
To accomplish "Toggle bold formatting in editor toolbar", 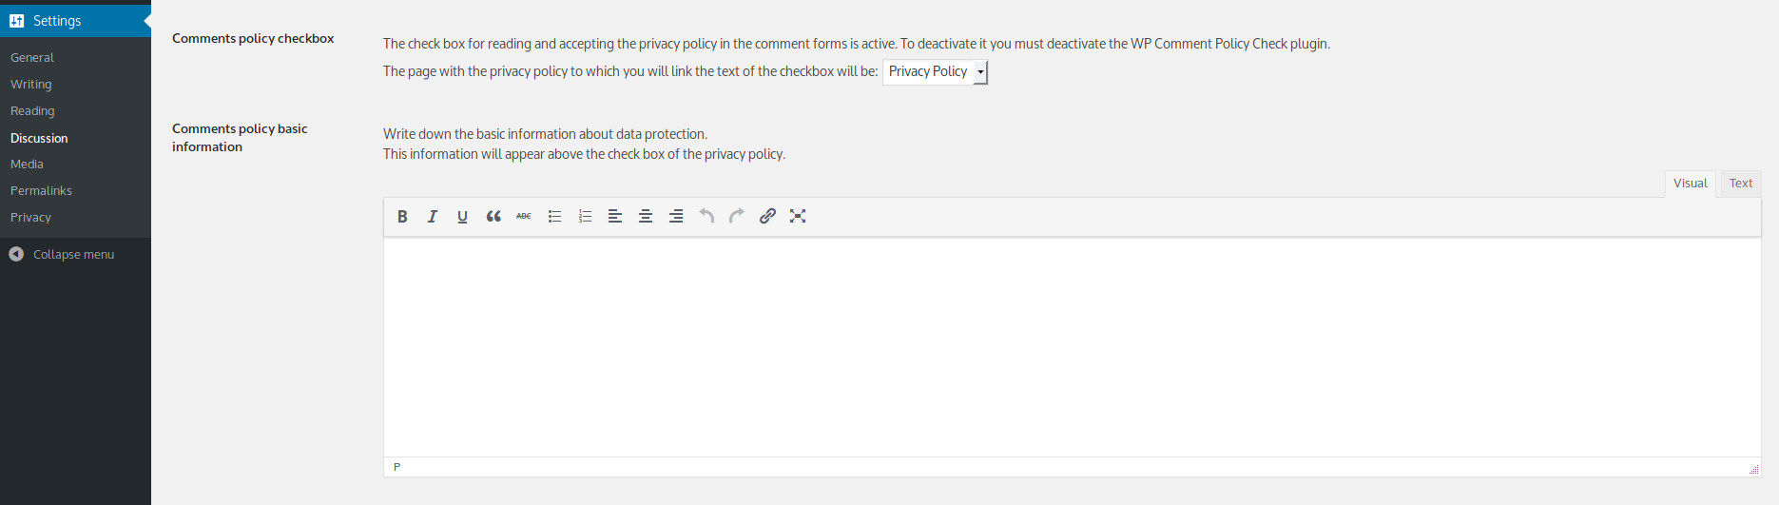I will pyautogui.click(x=402, y=217).
